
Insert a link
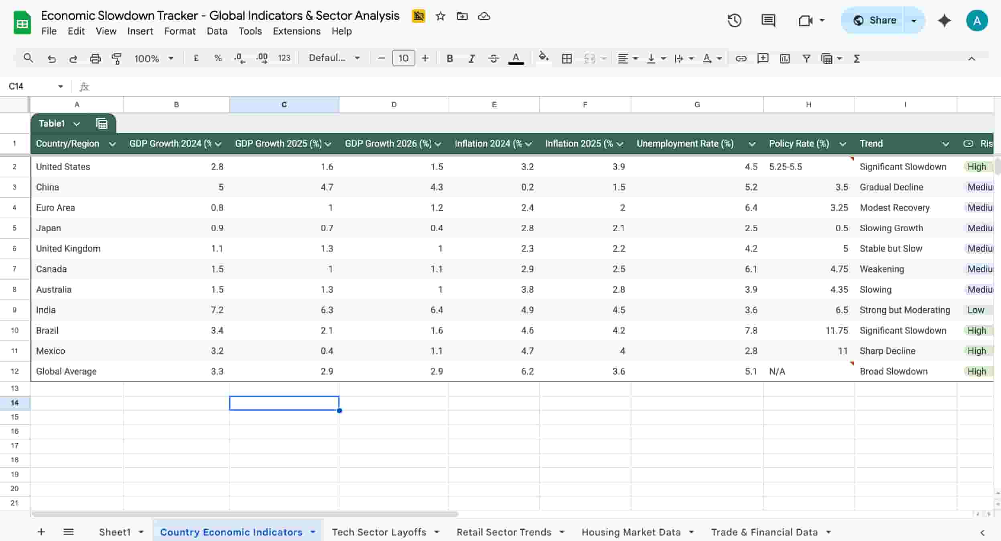[x=741, y=59]
